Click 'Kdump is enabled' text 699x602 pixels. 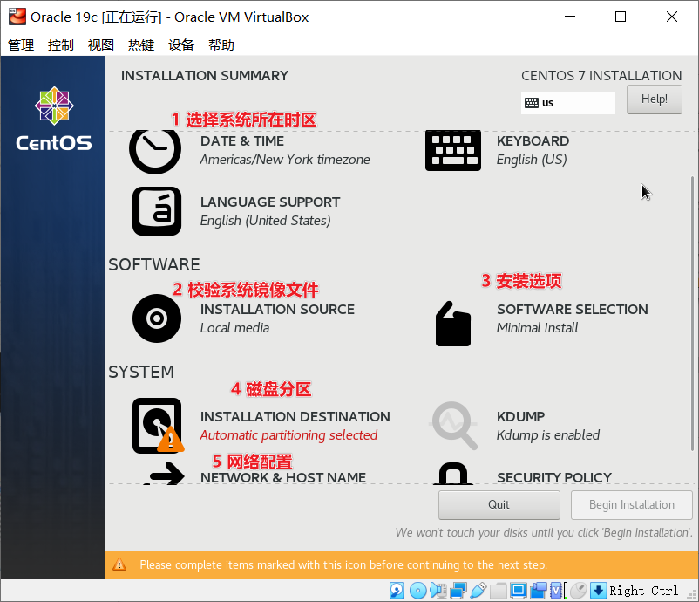tap(548, 435)
